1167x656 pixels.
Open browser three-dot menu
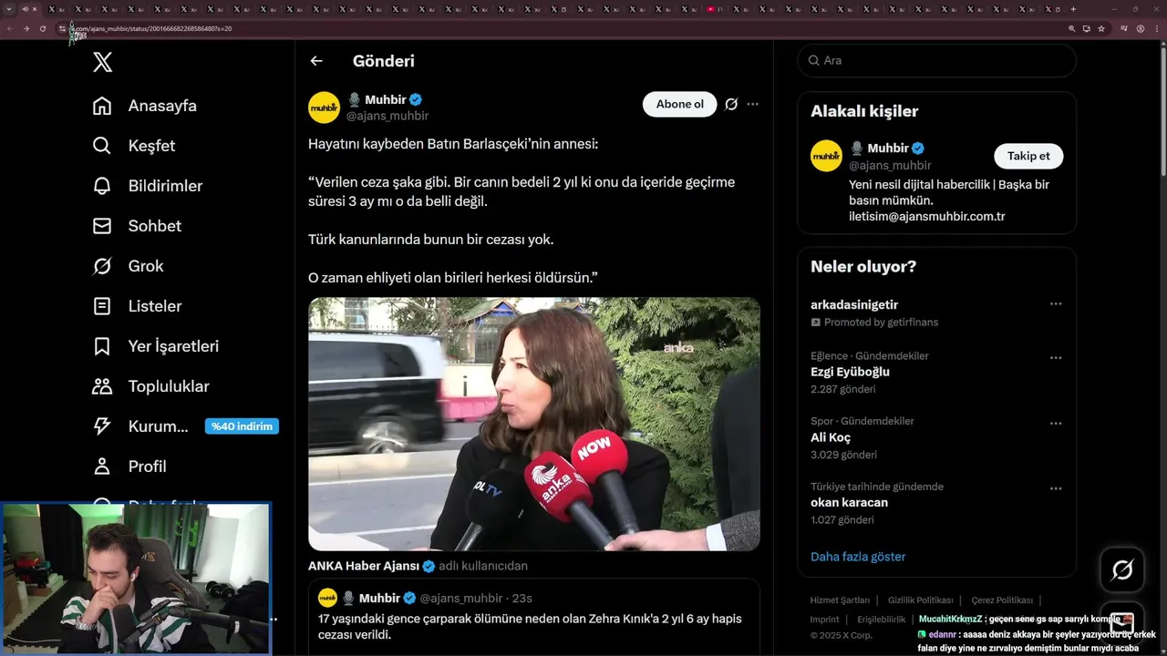pyautogui.click(x=1156, y=28)
